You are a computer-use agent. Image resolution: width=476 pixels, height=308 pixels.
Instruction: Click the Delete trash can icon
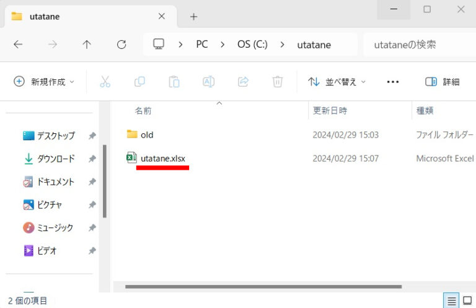coord(278,82)
